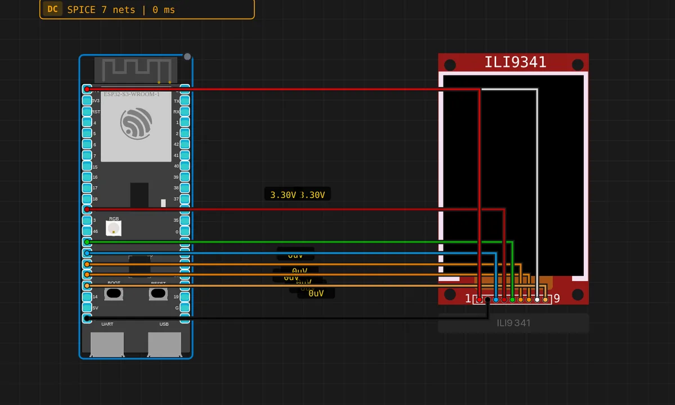
Task: Click the last orange pad next to 9 on ILI9341
Action: tap(545, 300)
